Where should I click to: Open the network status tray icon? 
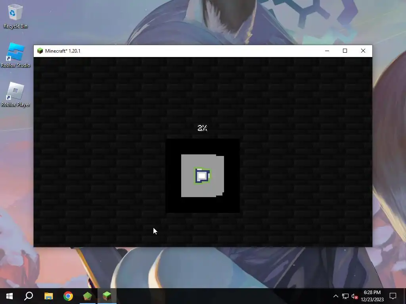click(345, 296)
